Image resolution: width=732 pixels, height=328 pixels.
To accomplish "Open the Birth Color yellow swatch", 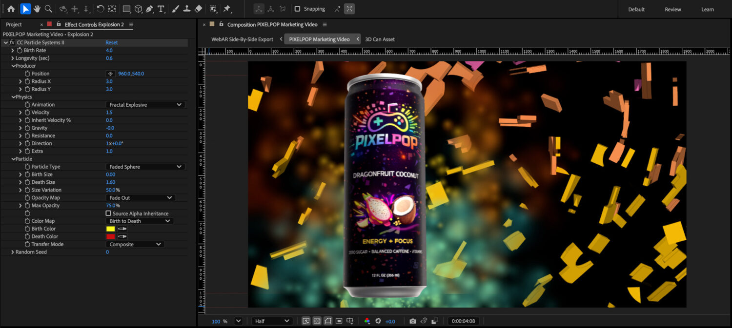I will [x=111, y=229].
